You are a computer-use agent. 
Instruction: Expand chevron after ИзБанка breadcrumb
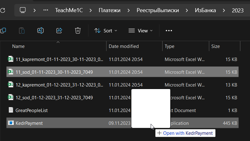(x=224, y=10)
